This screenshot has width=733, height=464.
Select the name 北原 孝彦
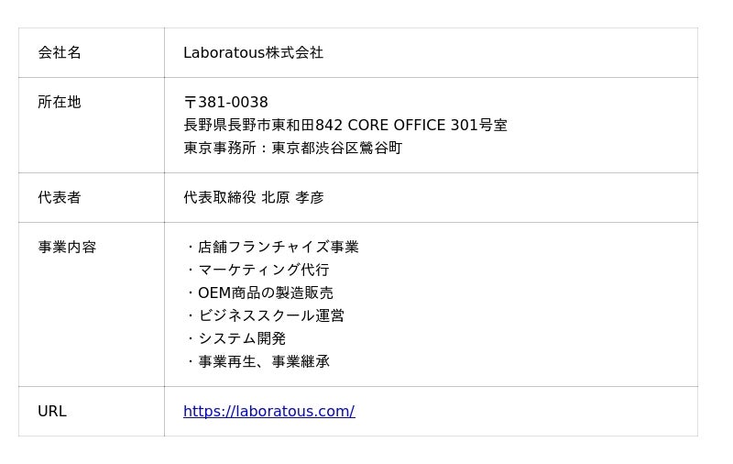point(293,198)
